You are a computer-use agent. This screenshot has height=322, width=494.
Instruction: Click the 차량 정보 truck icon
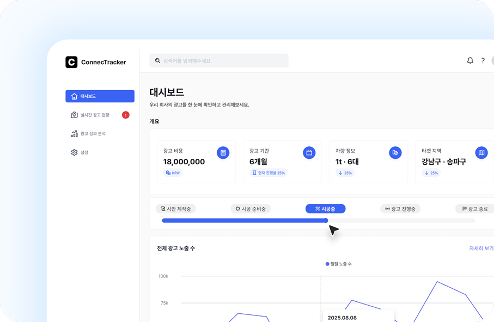pyautogui.click(x=395, y=153)
